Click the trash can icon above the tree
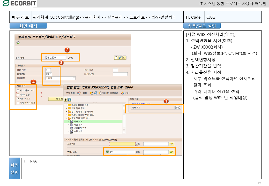 pos(70,100)
